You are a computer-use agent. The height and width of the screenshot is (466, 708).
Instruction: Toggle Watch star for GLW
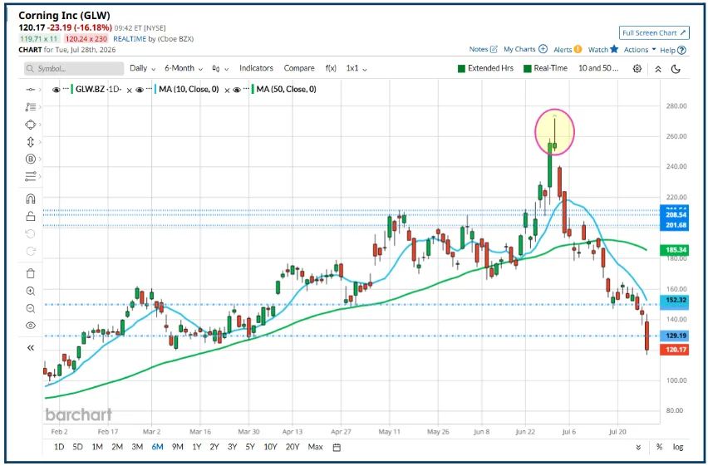pyautogui.click(x=614, y=49)
